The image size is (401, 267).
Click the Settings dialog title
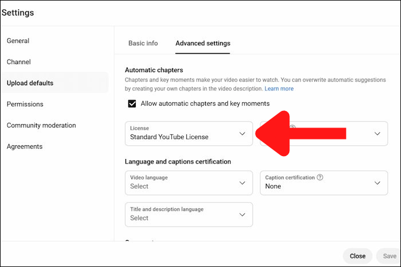(18, 13)
